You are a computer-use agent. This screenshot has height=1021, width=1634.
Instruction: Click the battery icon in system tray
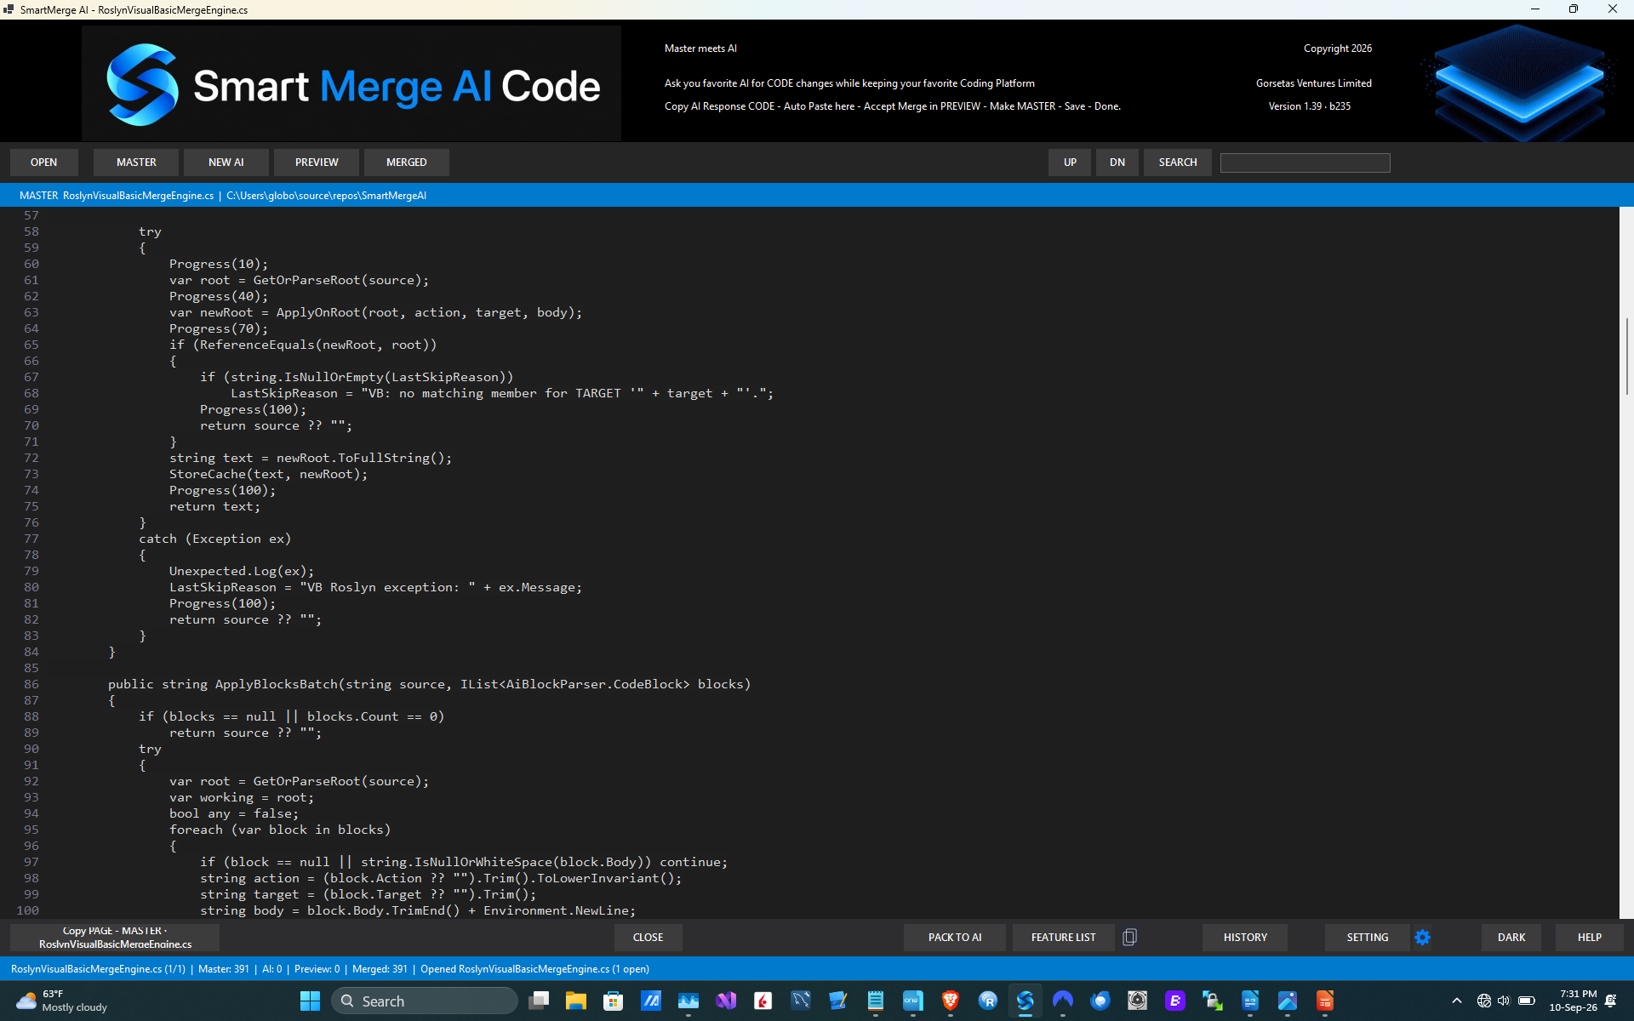(x=1527, y=1001)
